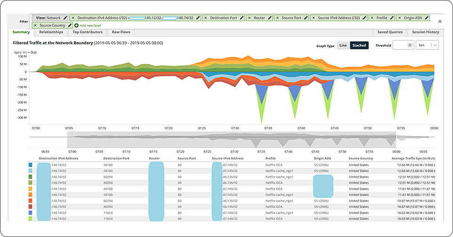Image resolution: width=453 pixels, height=237 pixels.
Task: Edit the Source Port facet
Action: pyautogui.click(x=306, y=18)
